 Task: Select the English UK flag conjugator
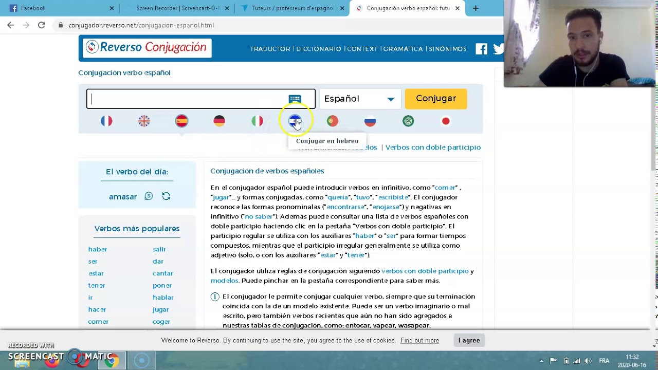pyautogui.click(x=144, y=121)
